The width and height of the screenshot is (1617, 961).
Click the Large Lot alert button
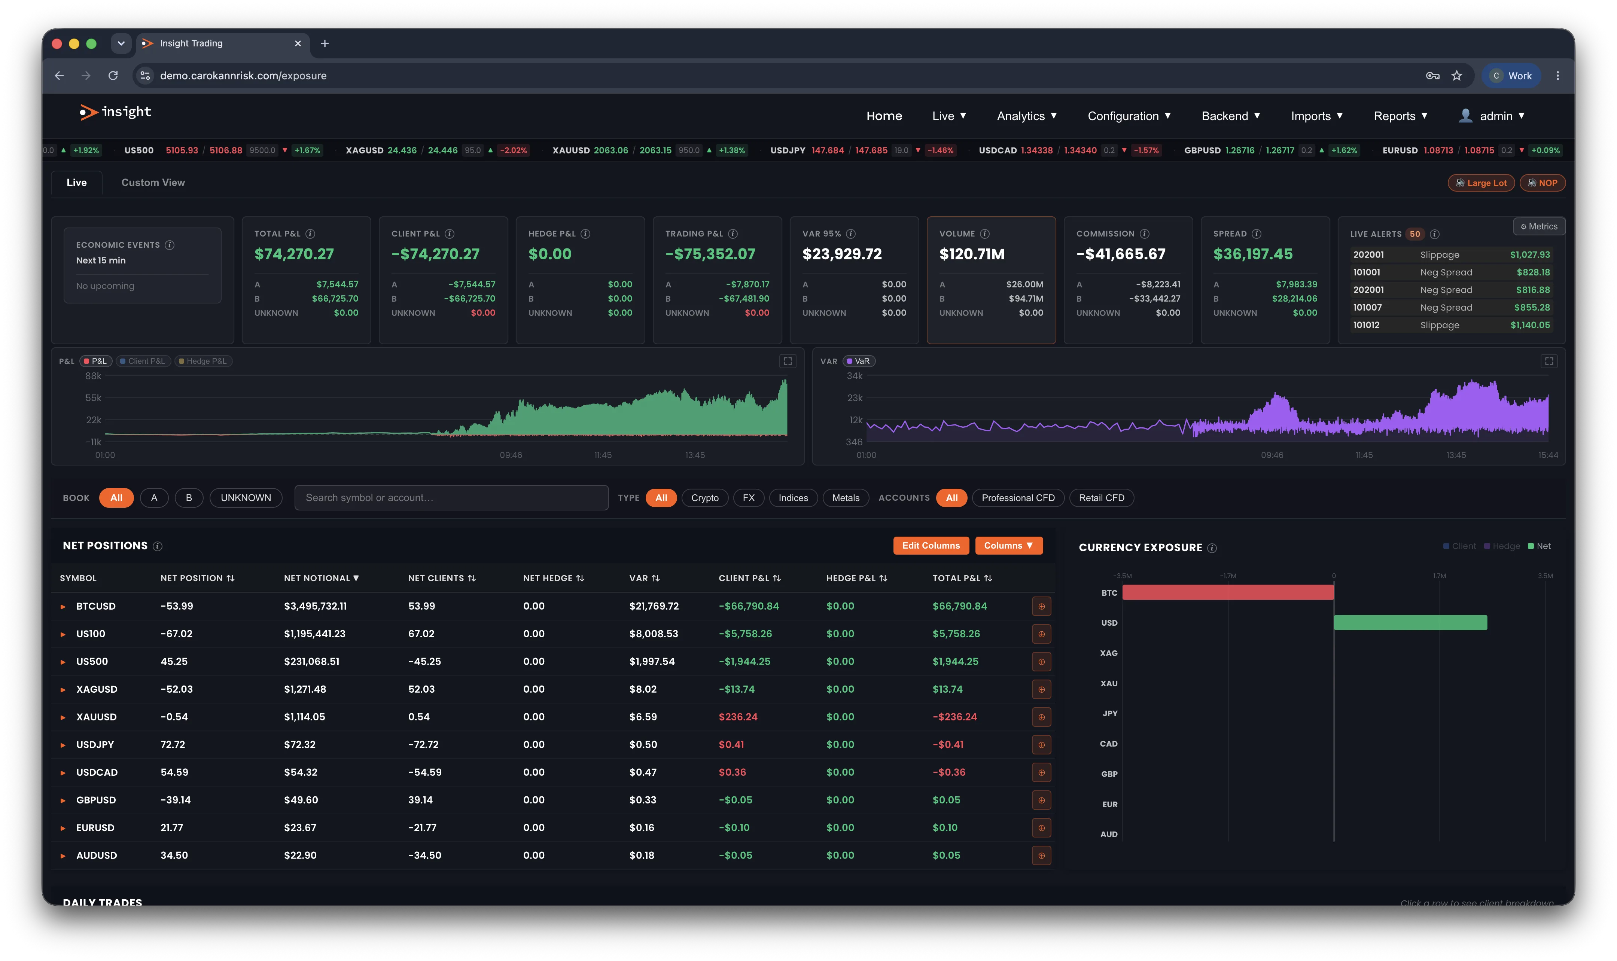click(x=1481, y=183)
